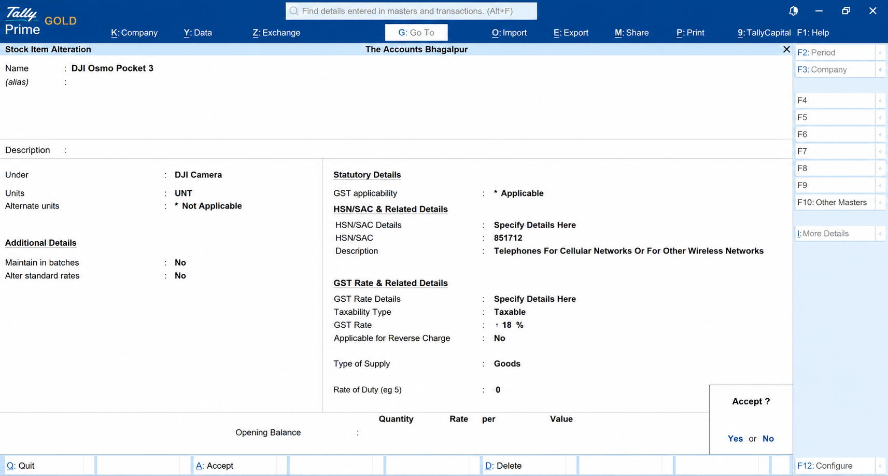The width and height of the screenshot is (888, 476).
Task: Click the Value column header
Action: tap(561, 419)
